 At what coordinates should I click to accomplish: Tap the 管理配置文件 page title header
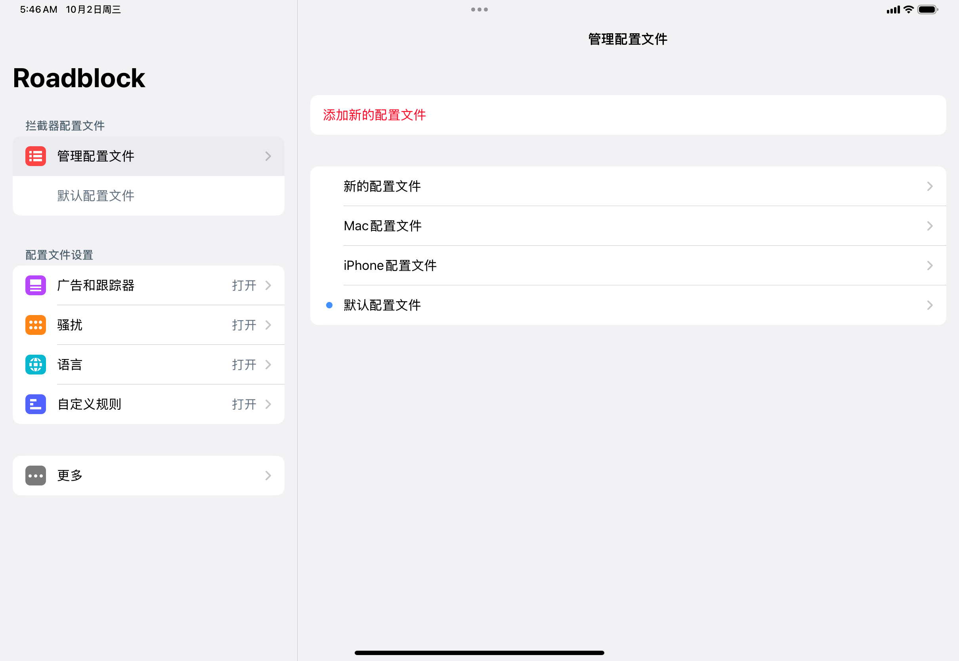click(628, 39)
